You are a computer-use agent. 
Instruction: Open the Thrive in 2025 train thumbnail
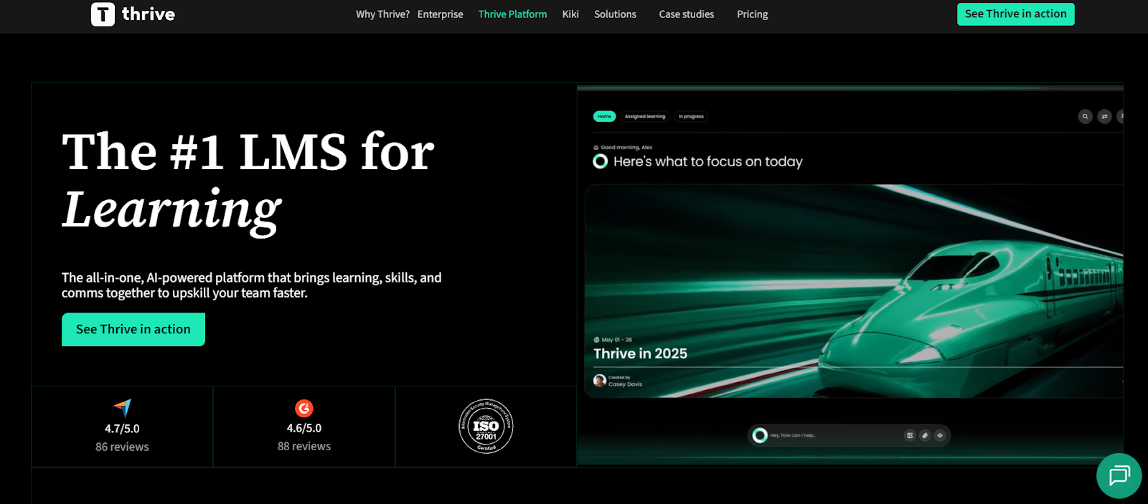click(x=854, y=291)
